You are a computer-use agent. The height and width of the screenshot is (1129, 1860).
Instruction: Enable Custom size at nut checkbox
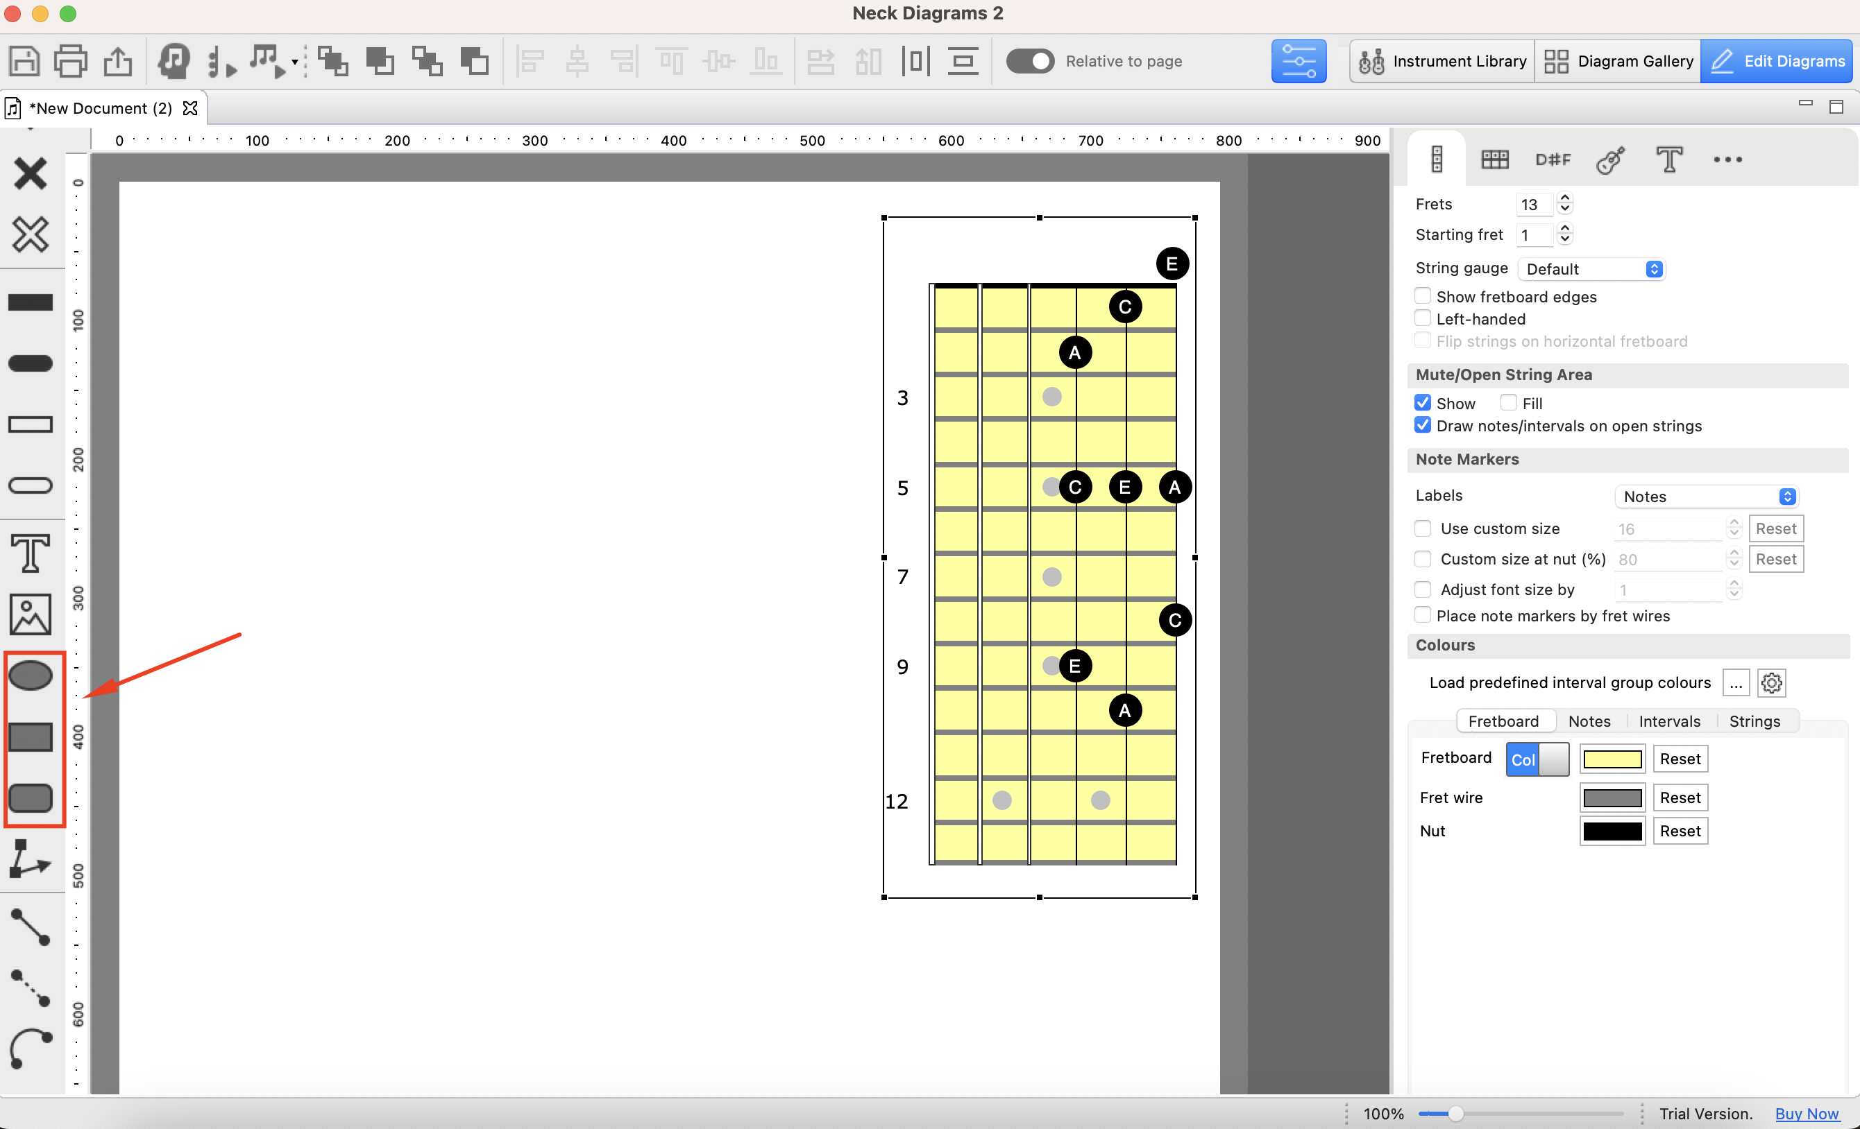[x=1422, y=559]
